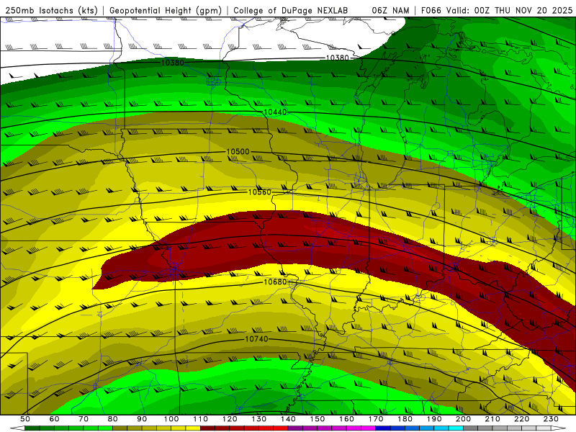Image resolution: width=576 pixels, height=432 pixels.
Task: Click the 120 knot scale label
Action: [230, 419]
